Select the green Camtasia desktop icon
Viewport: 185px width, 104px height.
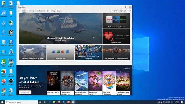point(4,63)
